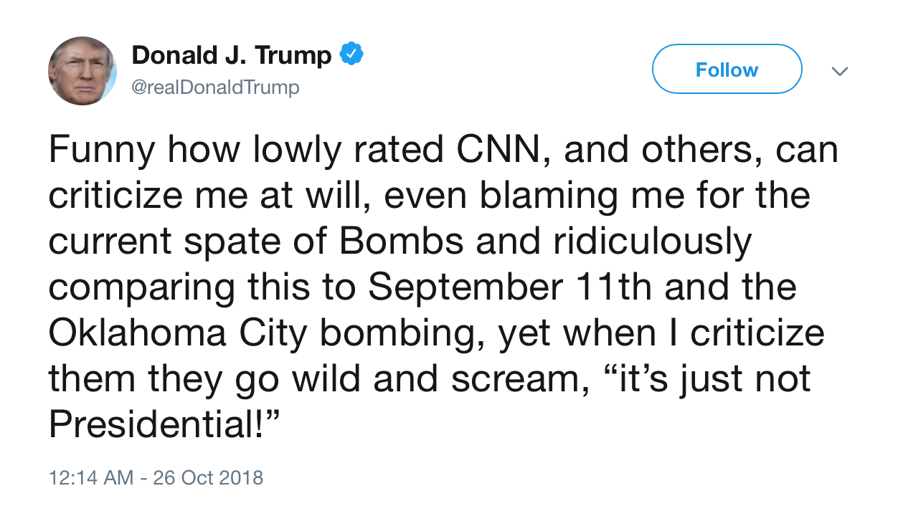The height and width of the screenshot is (506, 898).
Task: Open the tweet options chevron menu
Action: [839, 71]
